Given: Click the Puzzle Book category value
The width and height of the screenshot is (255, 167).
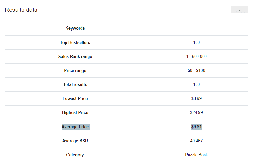Looking at the screenshot, I should pos(196,155).
